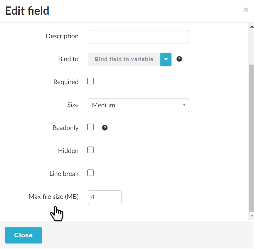Click the Max file size input box
Screen dimensions: 254x249
point(105,197)
